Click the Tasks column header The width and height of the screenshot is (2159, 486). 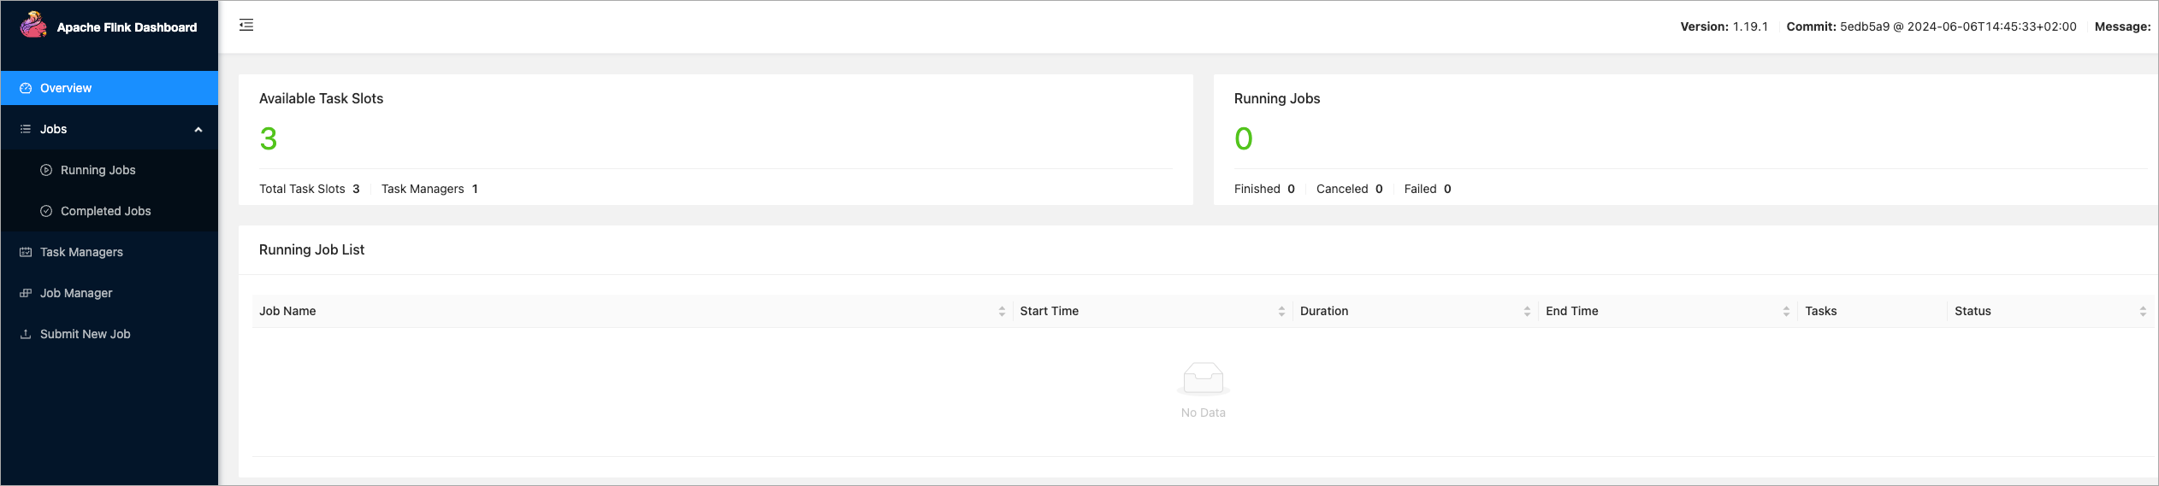click(x=1821, y=311)
